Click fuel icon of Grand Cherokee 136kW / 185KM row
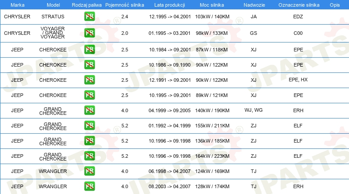This screenshot has width=349, height=194. [x=89, y=141]
